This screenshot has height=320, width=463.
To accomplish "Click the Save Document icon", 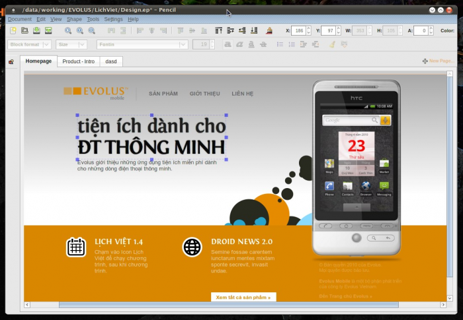I will pyautogui.click(x=36, y=31).
